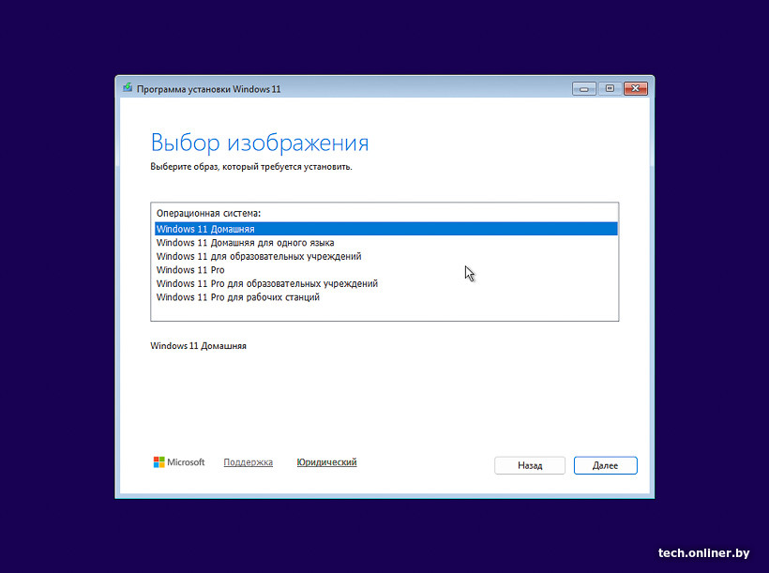The width and height of the screenshot is (769, 573).
Task: Maximize the Windows 11 setup window
Action: (610, 89)
